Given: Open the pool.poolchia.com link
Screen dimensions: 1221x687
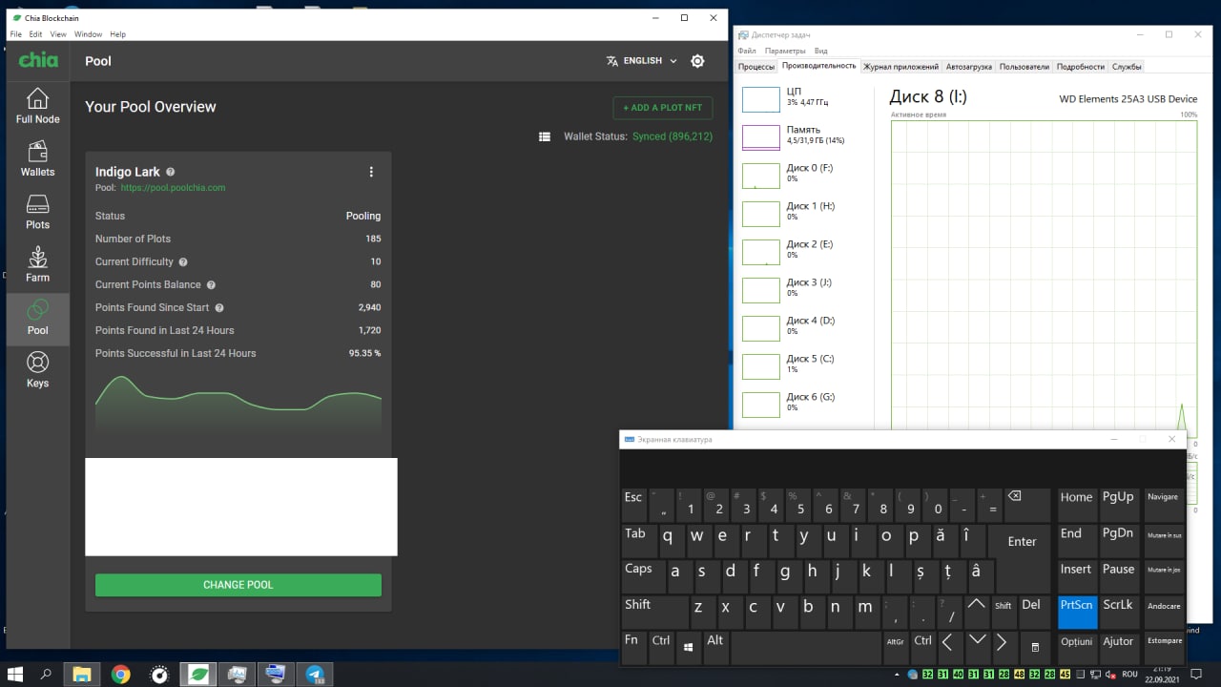Looking at the screenshot, I should click(x=173, y=188).
